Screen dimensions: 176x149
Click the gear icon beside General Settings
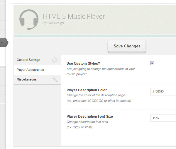click(x=55, y=60)
